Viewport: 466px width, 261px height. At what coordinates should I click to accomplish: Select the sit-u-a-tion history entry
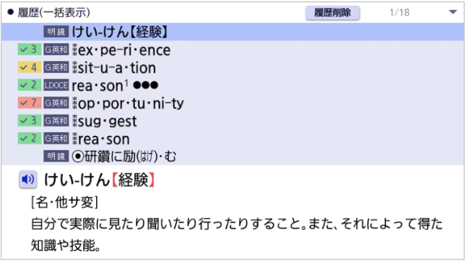(116, 68)
